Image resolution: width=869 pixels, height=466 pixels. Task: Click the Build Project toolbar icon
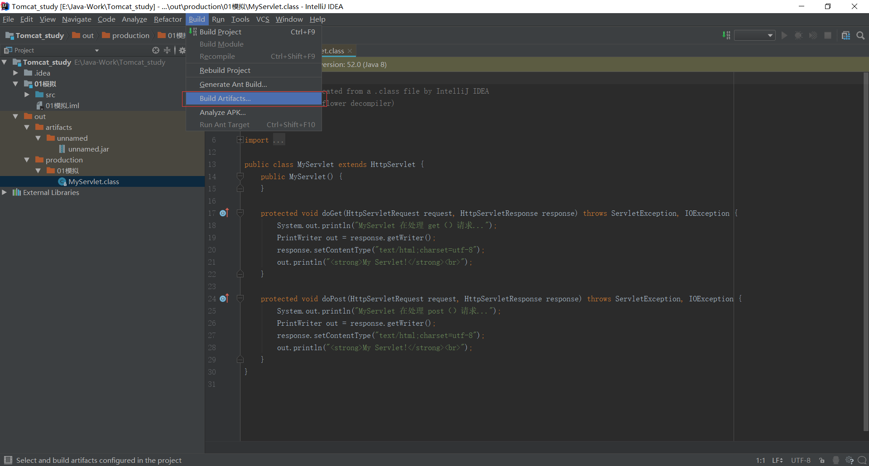[x=726, y=35]
